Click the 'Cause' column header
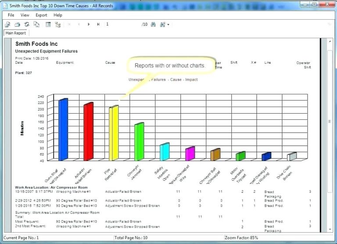This screenshot has height=244, width=337. tap(110, 63)
